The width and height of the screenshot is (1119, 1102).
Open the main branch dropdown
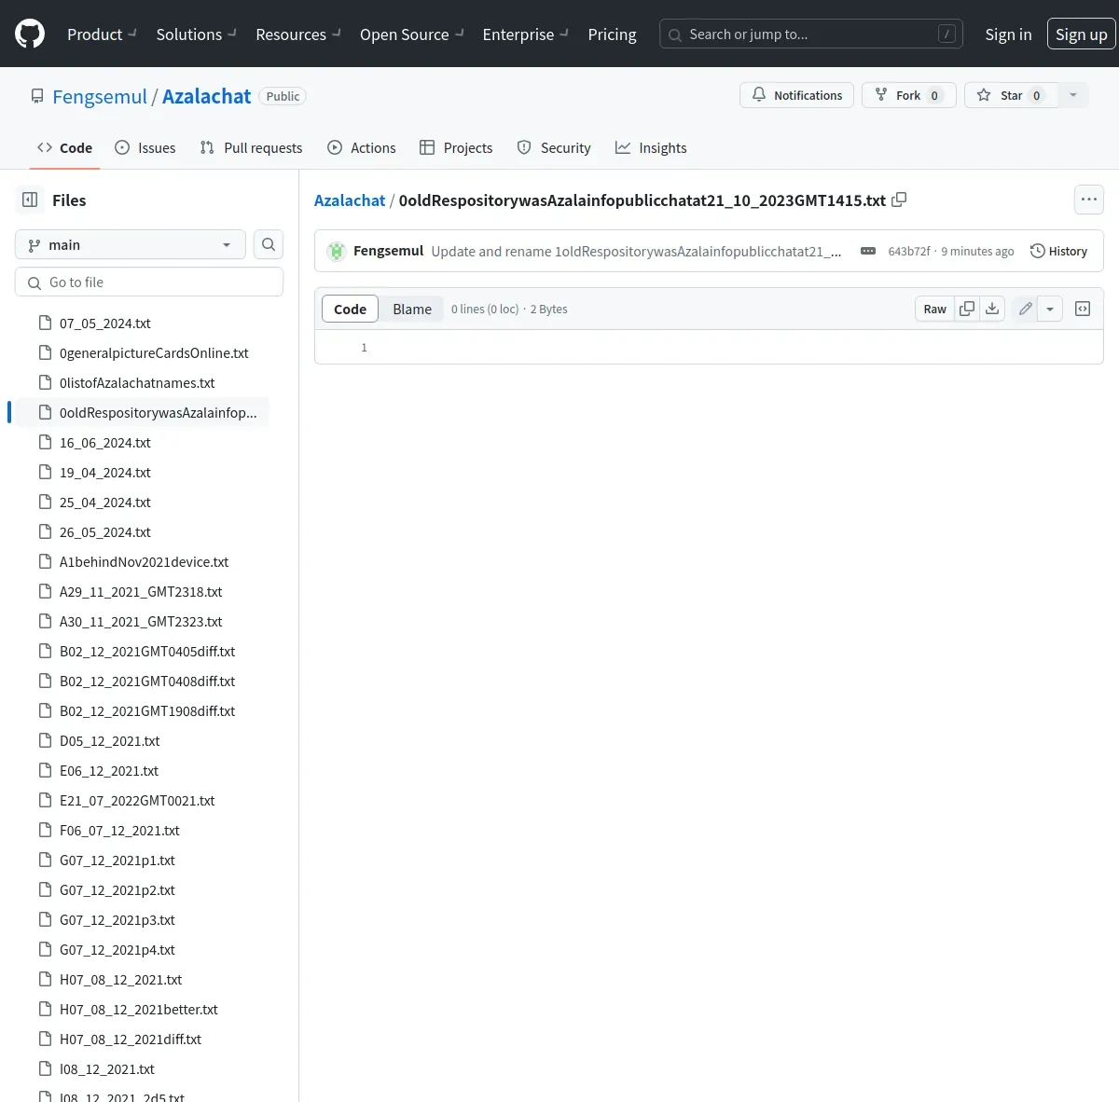click(131, 244)
